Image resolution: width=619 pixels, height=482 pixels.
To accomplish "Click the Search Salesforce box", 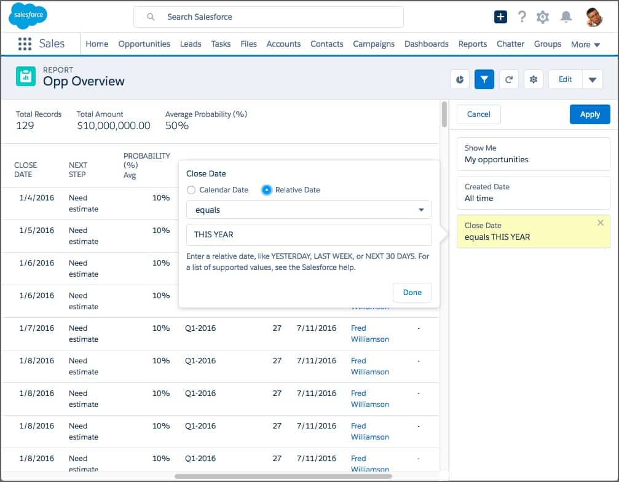I will click(x=269, y=17).
